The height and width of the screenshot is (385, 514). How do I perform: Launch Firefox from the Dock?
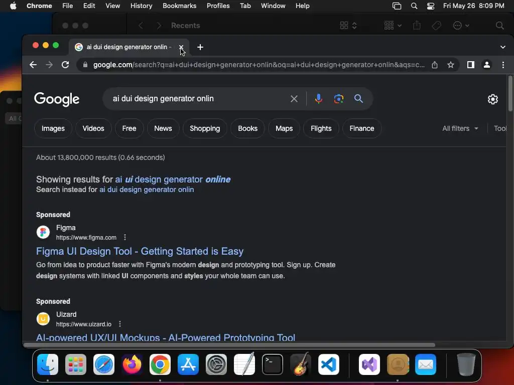(x=132, y=364)
